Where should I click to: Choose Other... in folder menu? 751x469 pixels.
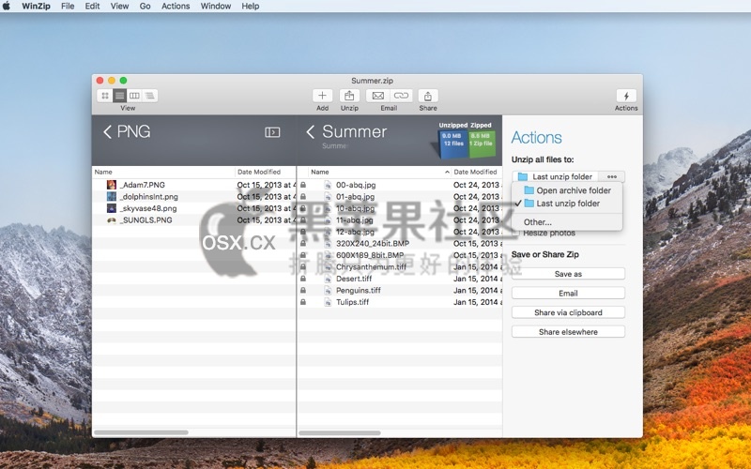pyautogui.click(x=567, y=222)
